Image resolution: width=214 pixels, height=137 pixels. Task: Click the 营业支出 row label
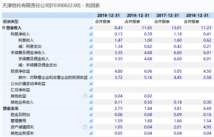(11, 109)
